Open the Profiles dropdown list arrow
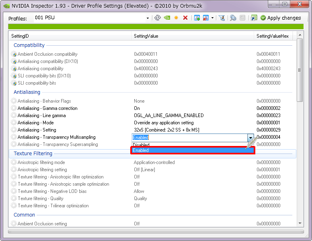 tap(148, 18)
